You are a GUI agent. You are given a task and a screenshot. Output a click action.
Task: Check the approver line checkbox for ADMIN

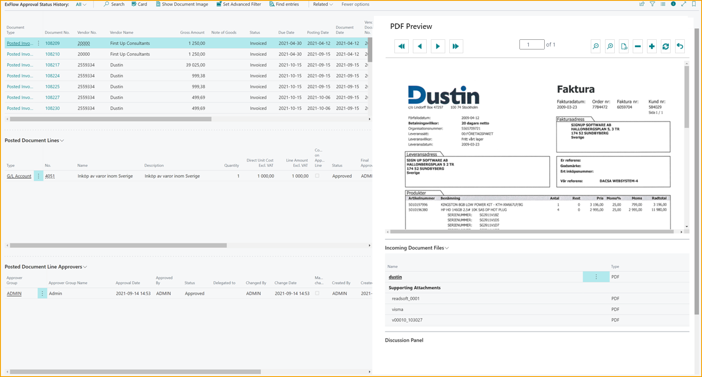click(317, 293)
